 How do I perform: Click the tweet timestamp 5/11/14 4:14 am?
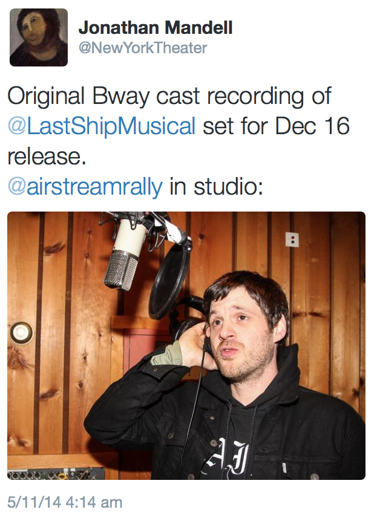[65, 502]
